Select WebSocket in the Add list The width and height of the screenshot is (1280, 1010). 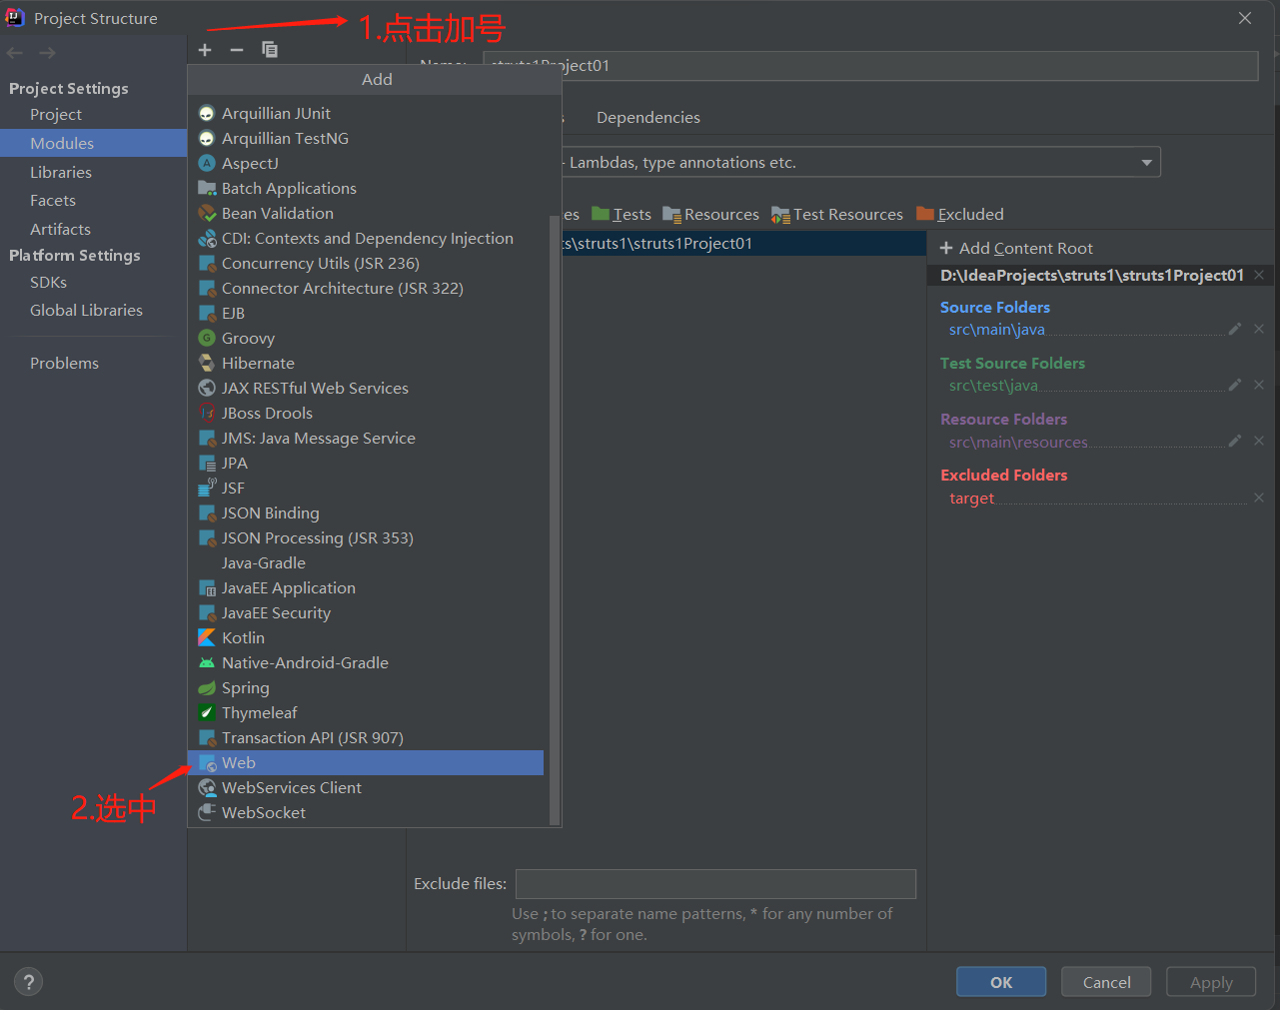click(x=366, y=813)
